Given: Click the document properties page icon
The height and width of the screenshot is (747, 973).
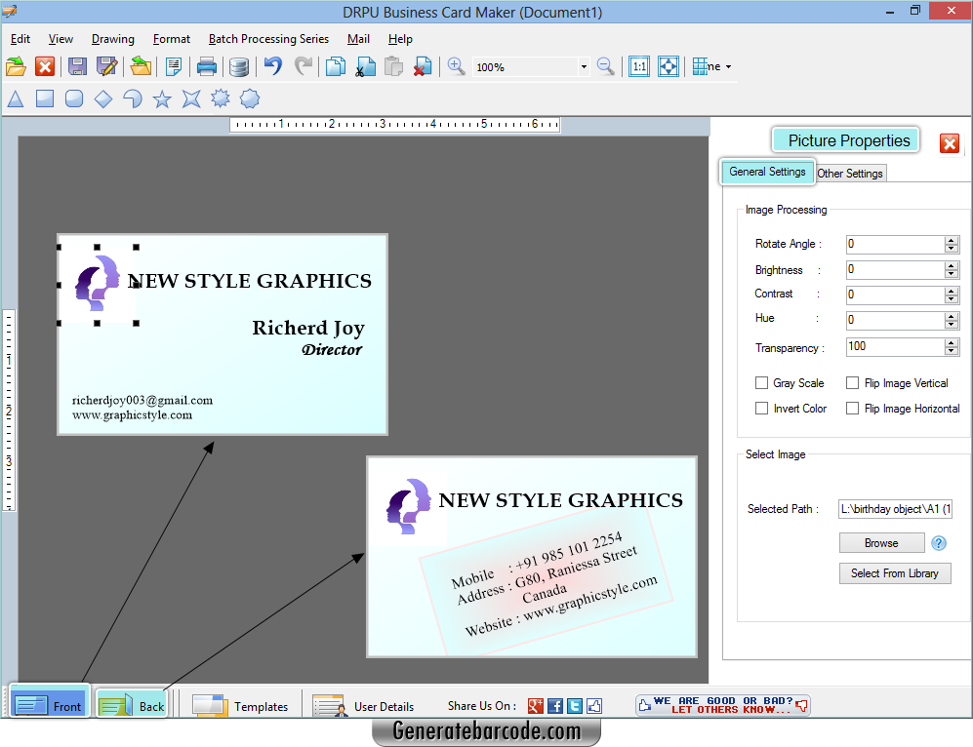Looking at the screenshot, I should (x=174, y=66).
